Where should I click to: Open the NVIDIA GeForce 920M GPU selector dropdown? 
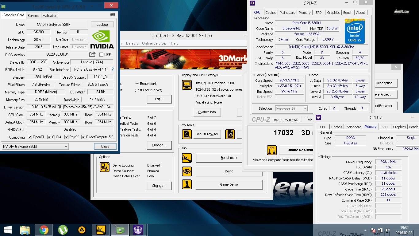pos(35,147)
